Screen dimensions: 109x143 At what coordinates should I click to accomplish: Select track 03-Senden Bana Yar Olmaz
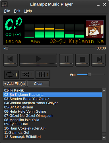53,99
